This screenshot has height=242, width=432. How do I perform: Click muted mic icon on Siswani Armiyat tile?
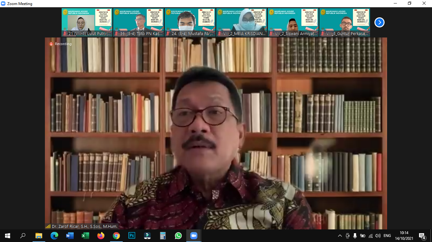tap(271, 33)
